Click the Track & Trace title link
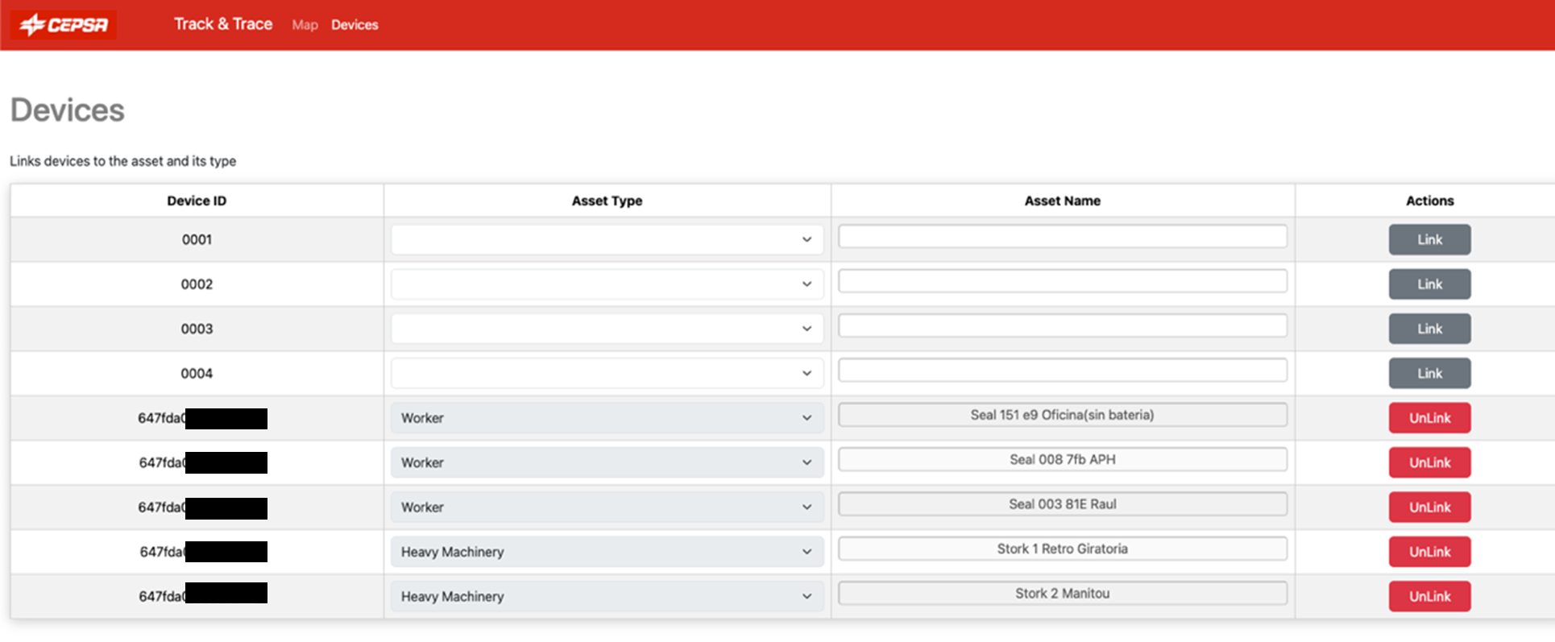 tap(223, 24)
